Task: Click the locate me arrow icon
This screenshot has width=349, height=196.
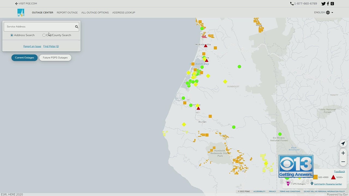Action: click(x=343, y=144)
